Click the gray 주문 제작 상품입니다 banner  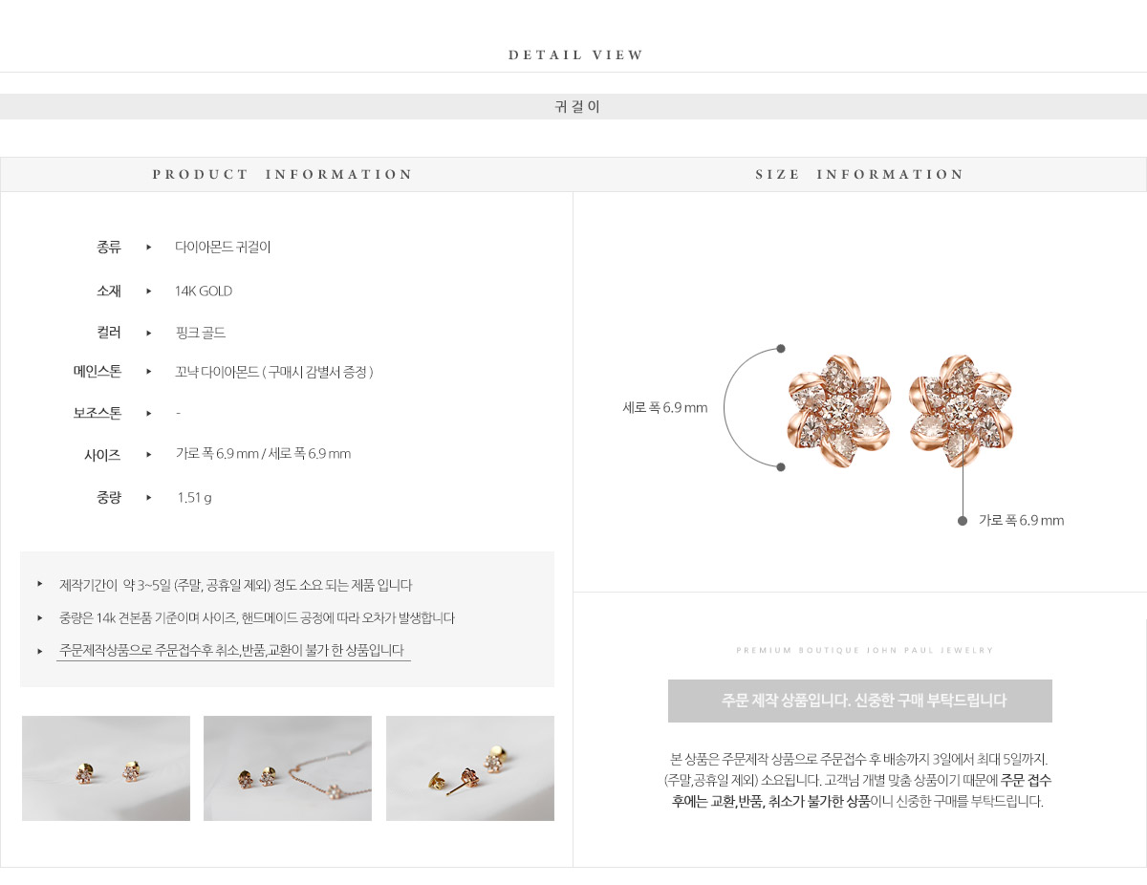tap(860, 701)
